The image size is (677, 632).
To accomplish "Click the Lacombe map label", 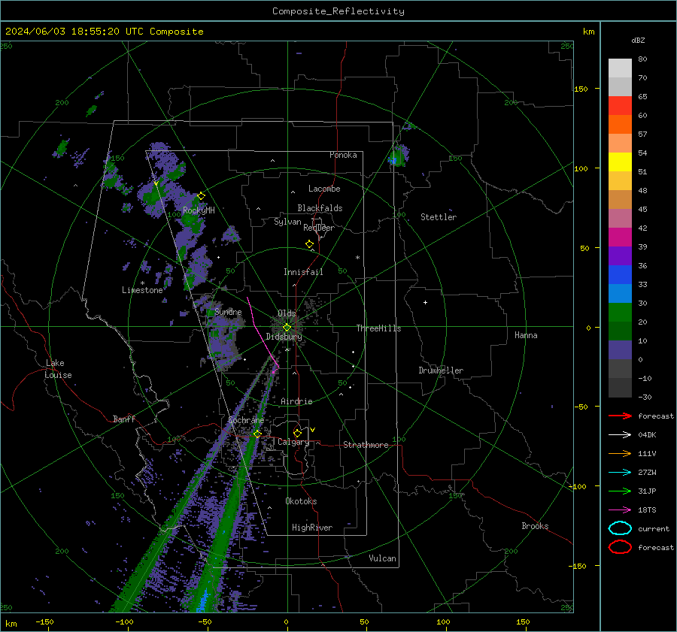I will [324, 189].
